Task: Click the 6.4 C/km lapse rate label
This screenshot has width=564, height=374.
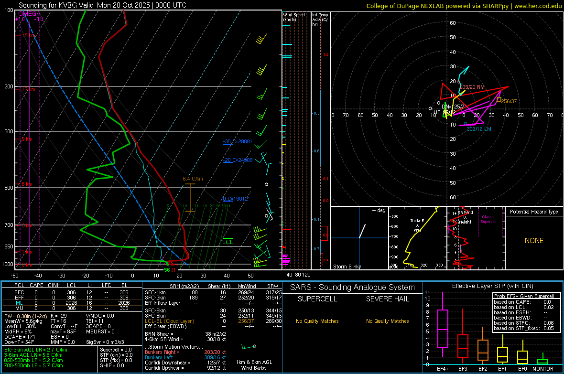Action: pyautogui.click(x=193, y=179)
